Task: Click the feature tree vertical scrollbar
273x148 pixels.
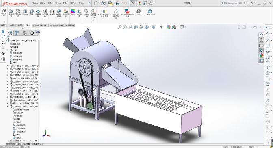Action: 39,55
